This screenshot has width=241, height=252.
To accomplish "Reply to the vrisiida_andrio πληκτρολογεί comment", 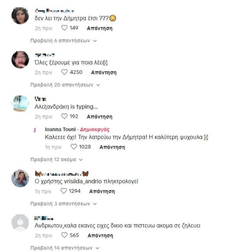I will tap(102, 191).
